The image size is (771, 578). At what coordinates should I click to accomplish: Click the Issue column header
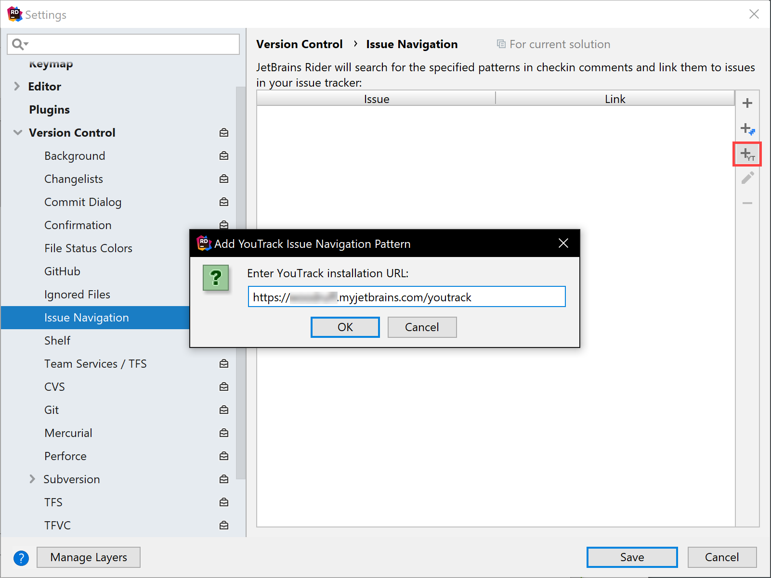click(376, 99)
